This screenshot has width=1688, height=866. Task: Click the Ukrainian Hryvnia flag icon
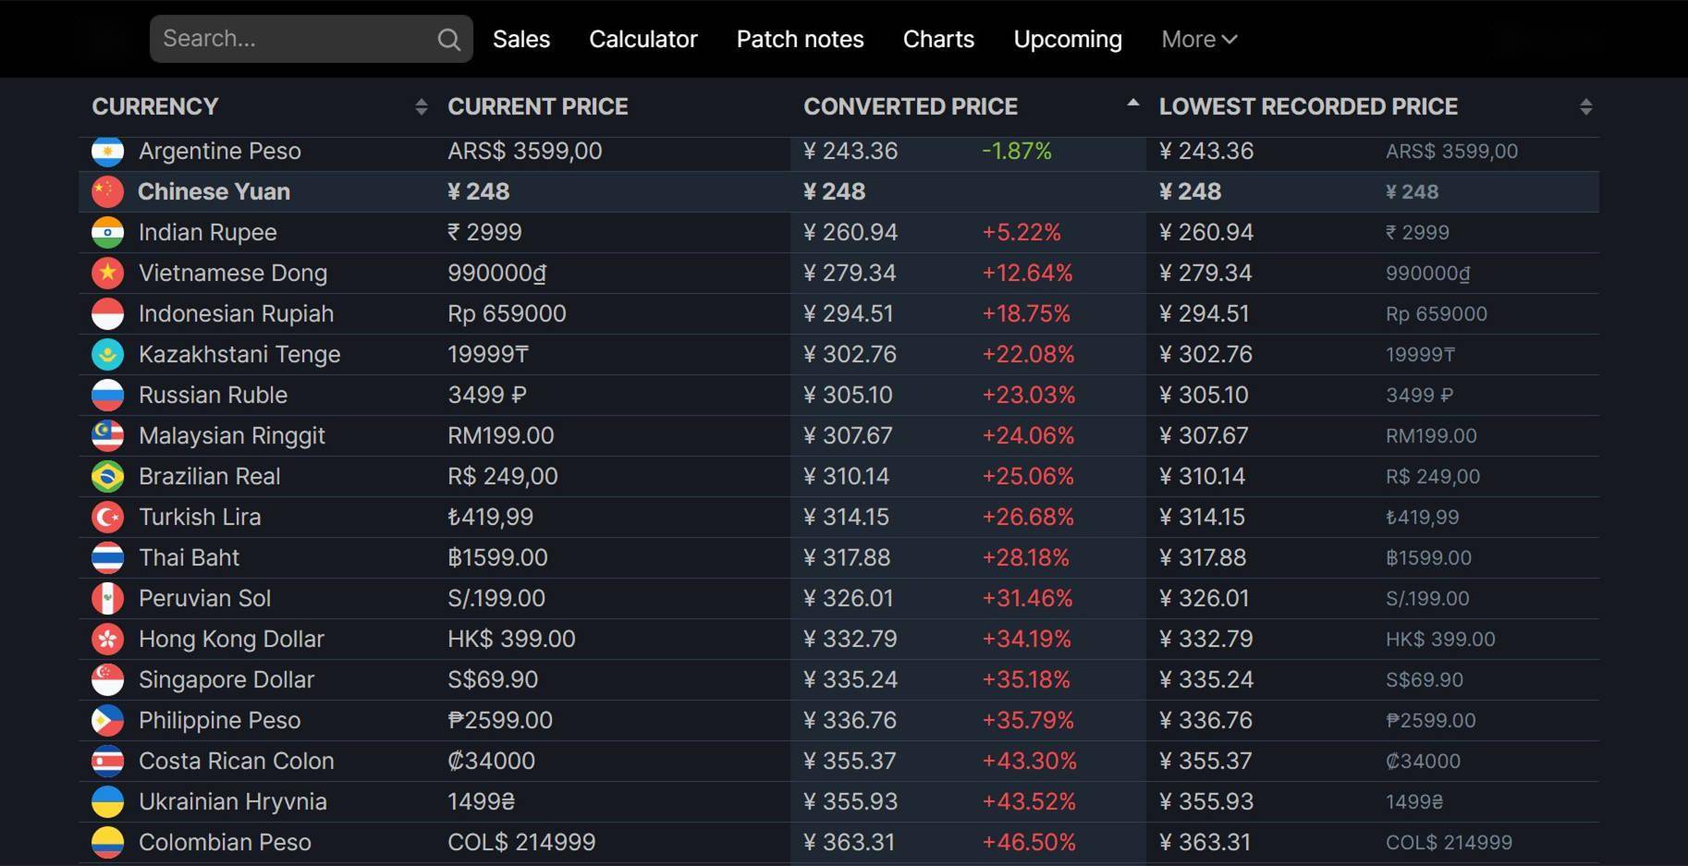coord(108,801)
